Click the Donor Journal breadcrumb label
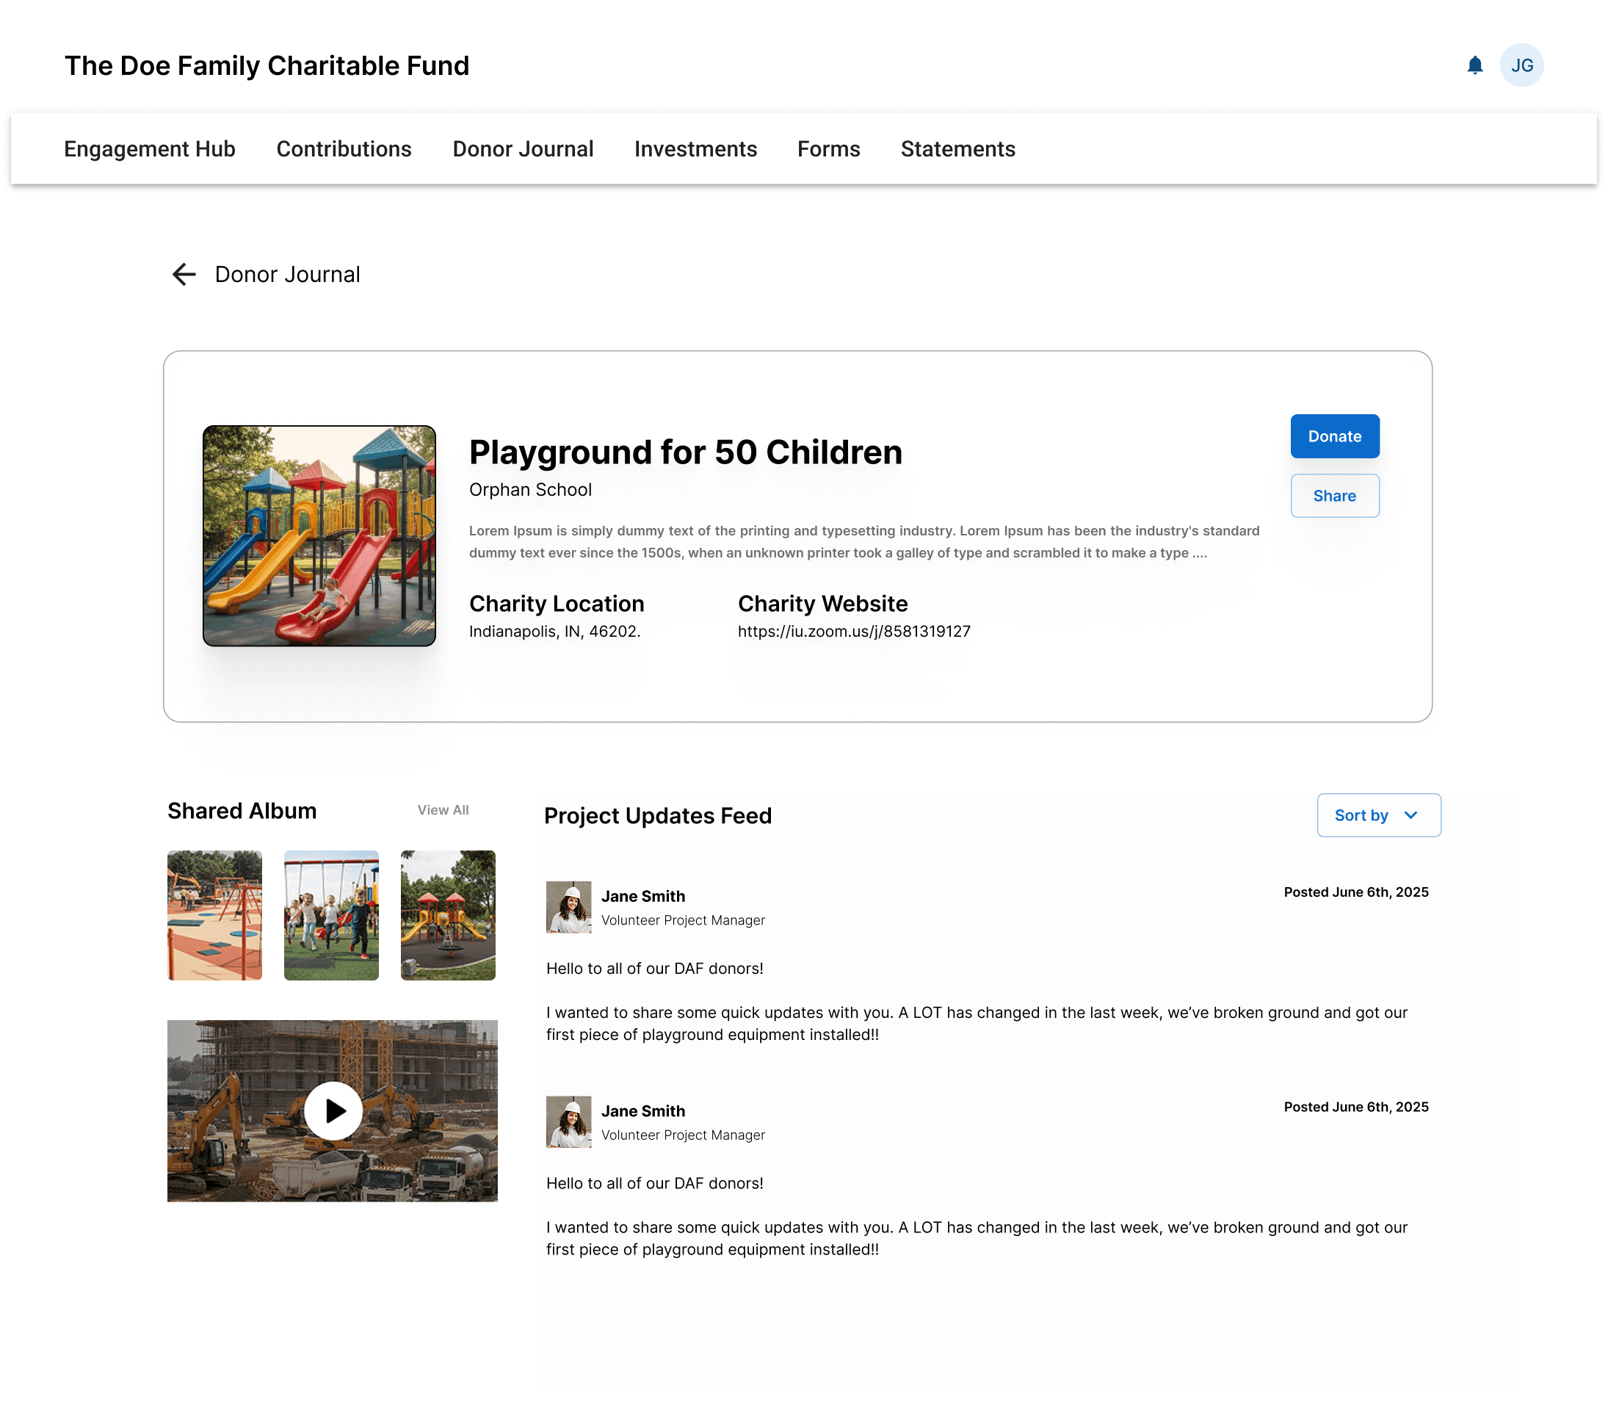This screenshot has height=1427, width=1608. (x=287, y=274)
